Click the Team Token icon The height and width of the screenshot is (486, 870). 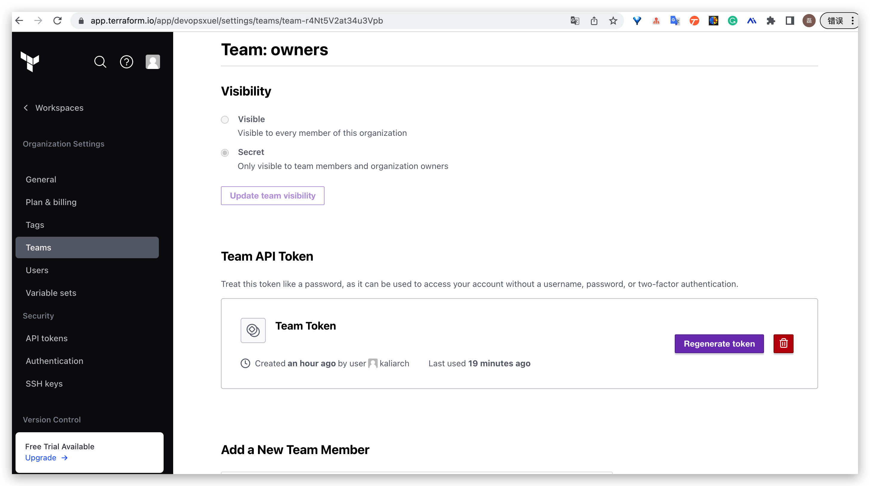253,330
